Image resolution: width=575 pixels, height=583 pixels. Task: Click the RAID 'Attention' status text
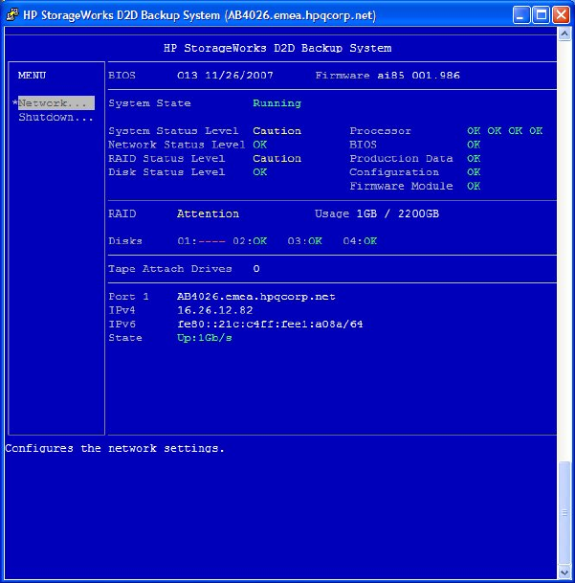click(x=208, y=213)
